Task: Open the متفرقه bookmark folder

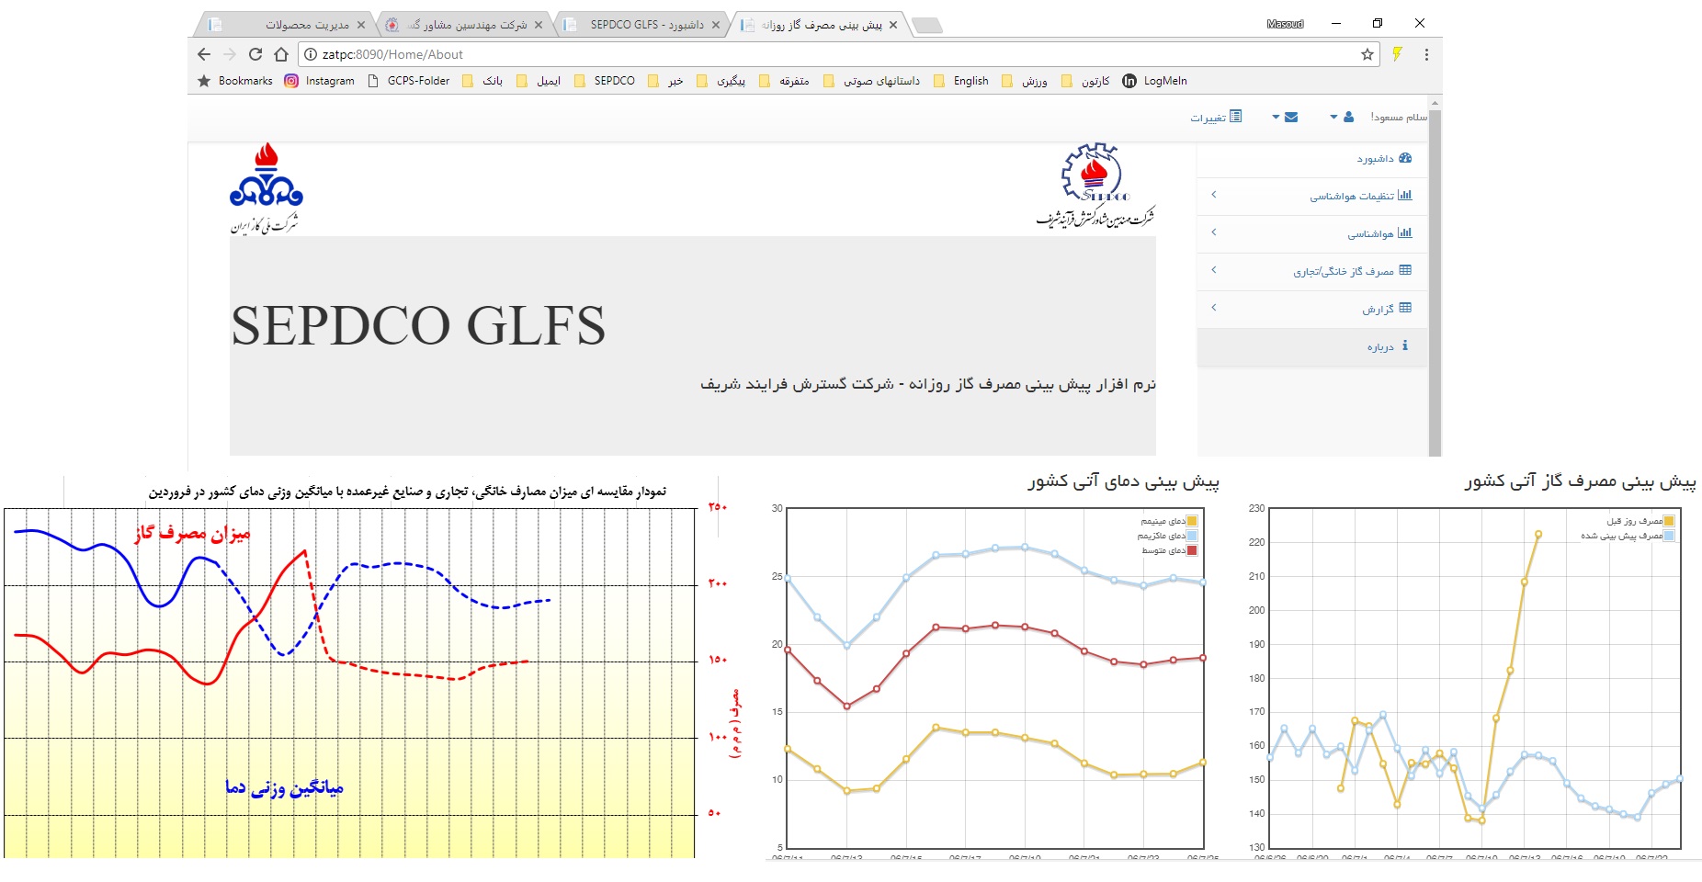Action: [x=784, y=81]
